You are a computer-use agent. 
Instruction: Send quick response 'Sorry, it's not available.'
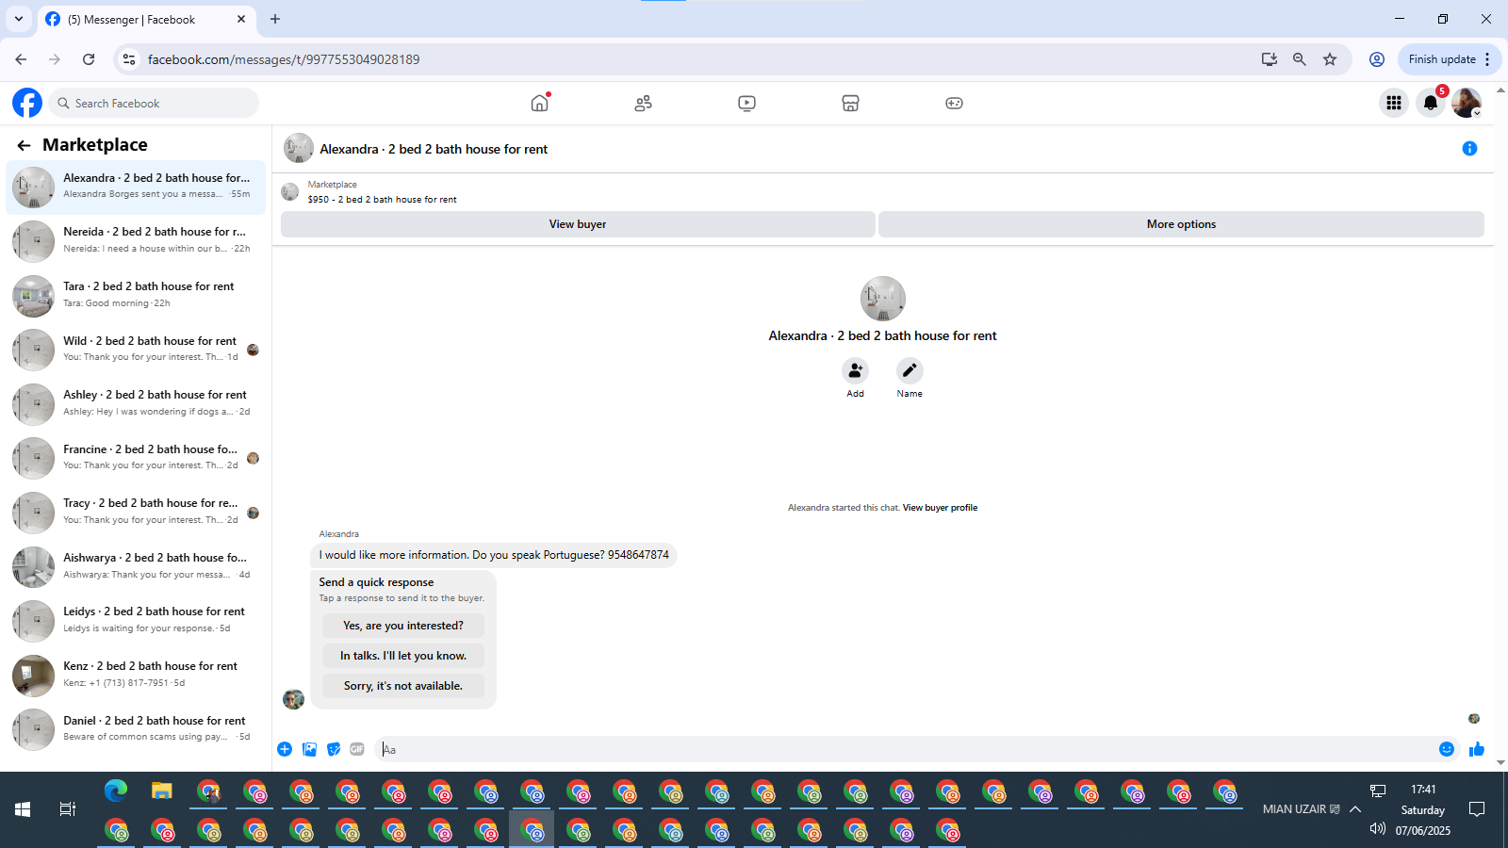click(403, 686)
